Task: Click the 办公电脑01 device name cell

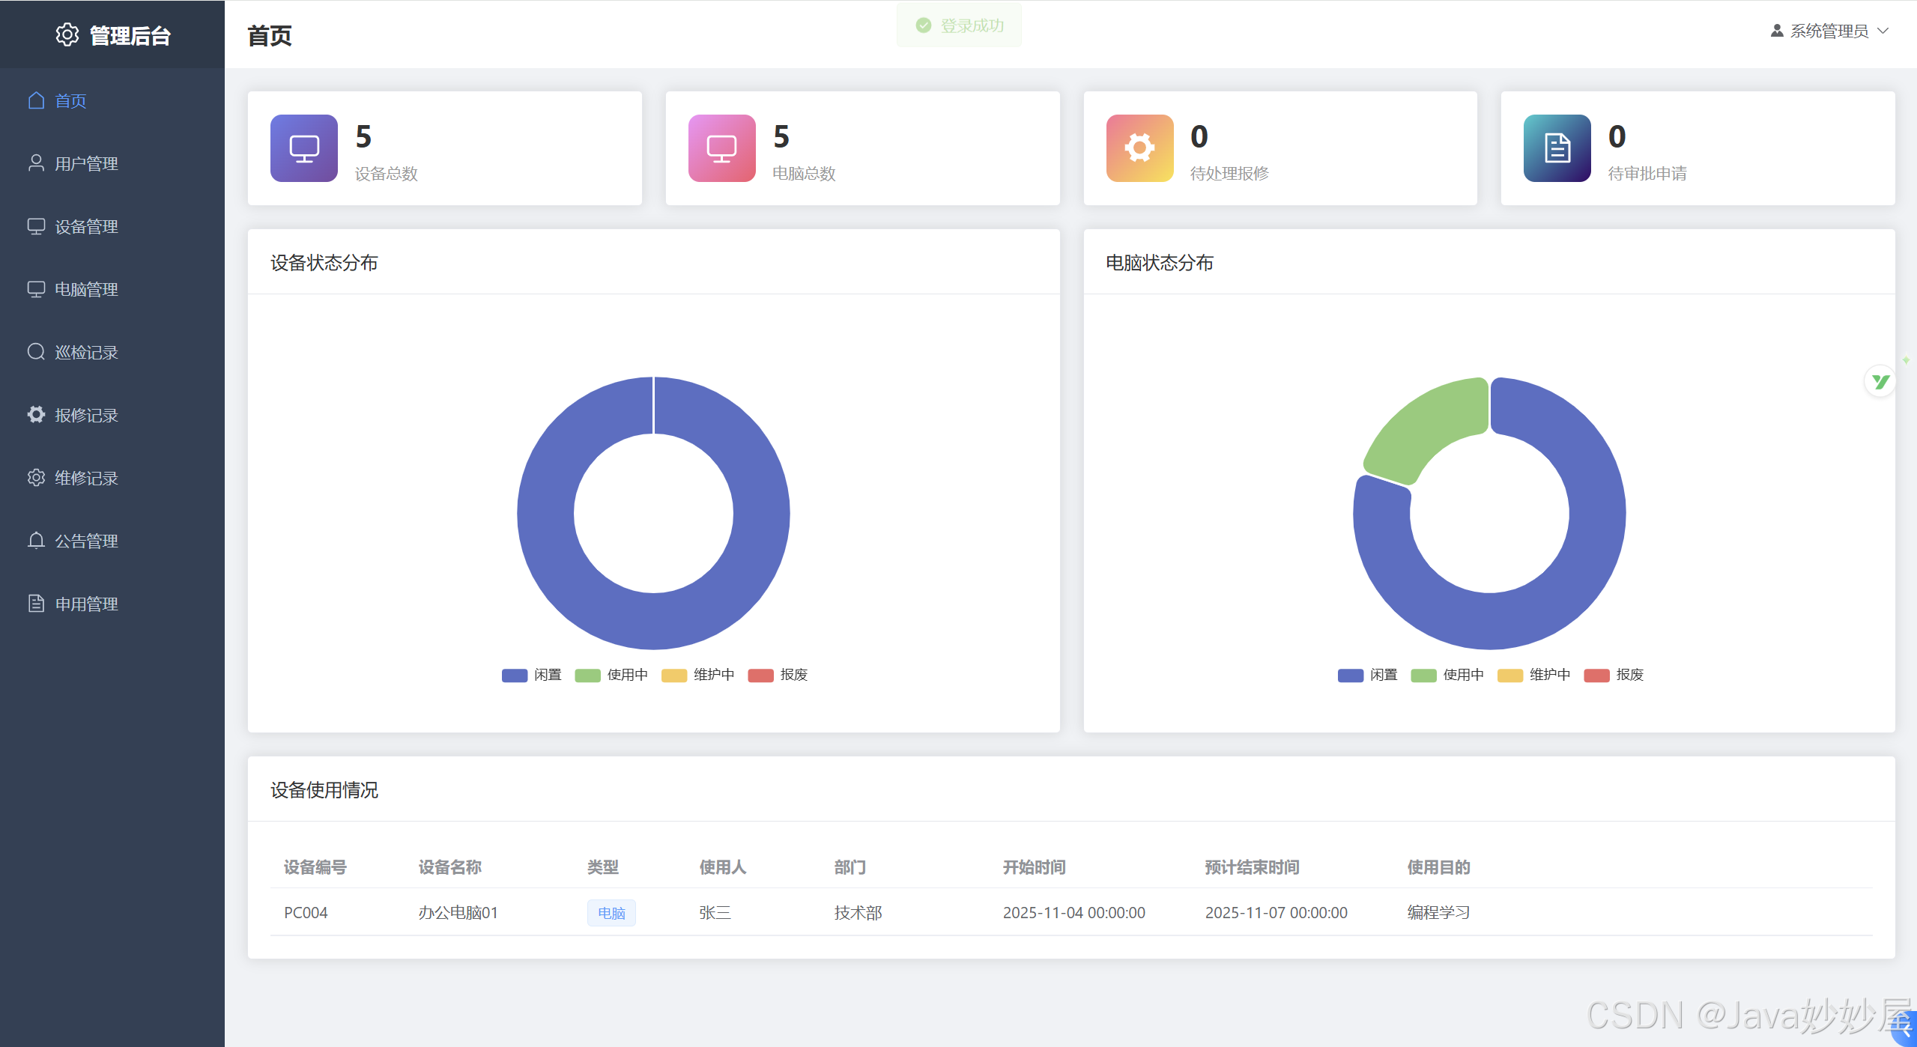Action: (458, 913)
